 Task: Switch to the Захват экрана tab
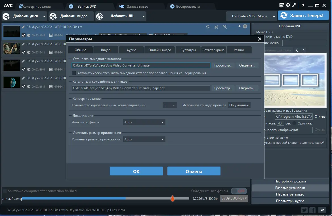tap(213, 50)
